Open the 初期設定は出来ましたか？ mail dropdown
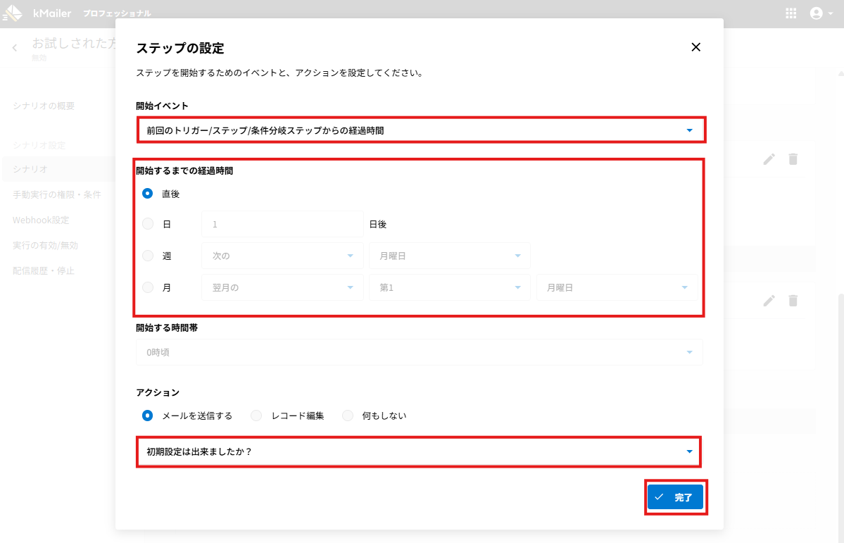Viewport: 844px width, 543px height. coord(419,451)
